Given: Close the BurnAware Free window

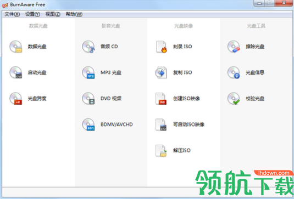Looking at the screenshot, I should [x=284, y=3].
